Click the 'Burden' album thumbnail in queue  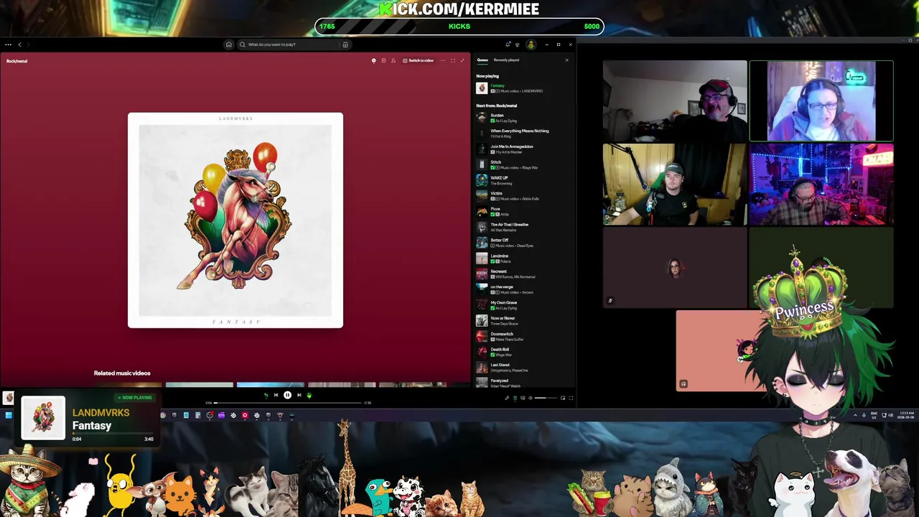point(482,118)
